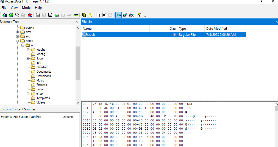The image size is (278, 147).
Task: Click the Music folder icon
Action: click(x=33, y=81)
